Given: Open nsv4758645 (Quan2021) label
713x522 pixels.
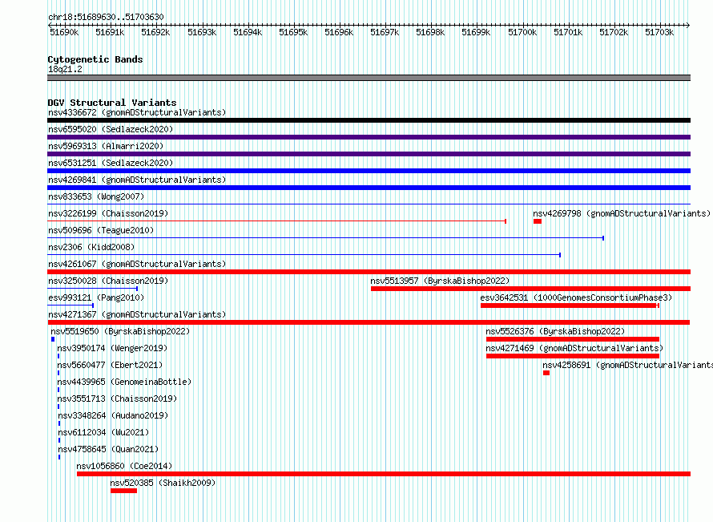Looking at the screenshot, I should 108,449.
